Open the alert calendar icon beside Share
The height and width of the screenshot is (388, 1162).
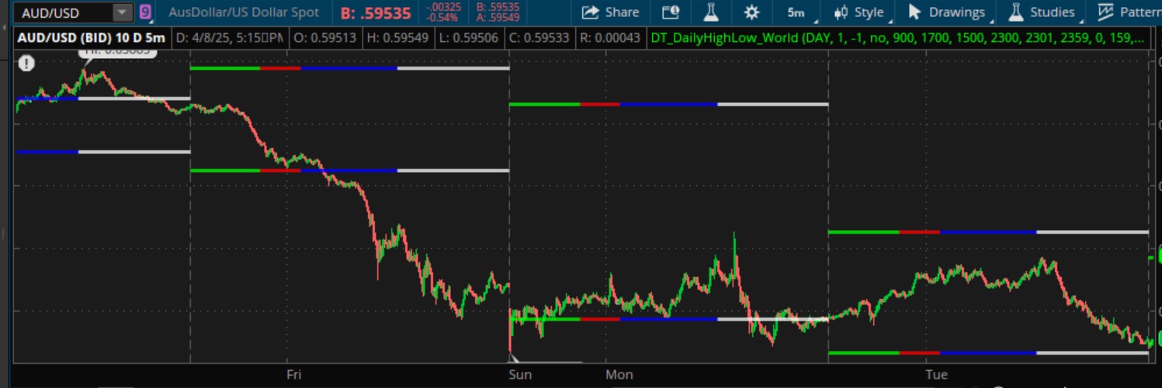coord(671,12)
